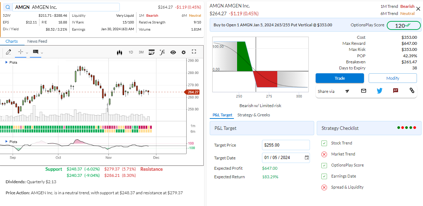The width and height of the screenshot is (423, 206).
Task: Click support level $240.37
Action: pos(74,175)
